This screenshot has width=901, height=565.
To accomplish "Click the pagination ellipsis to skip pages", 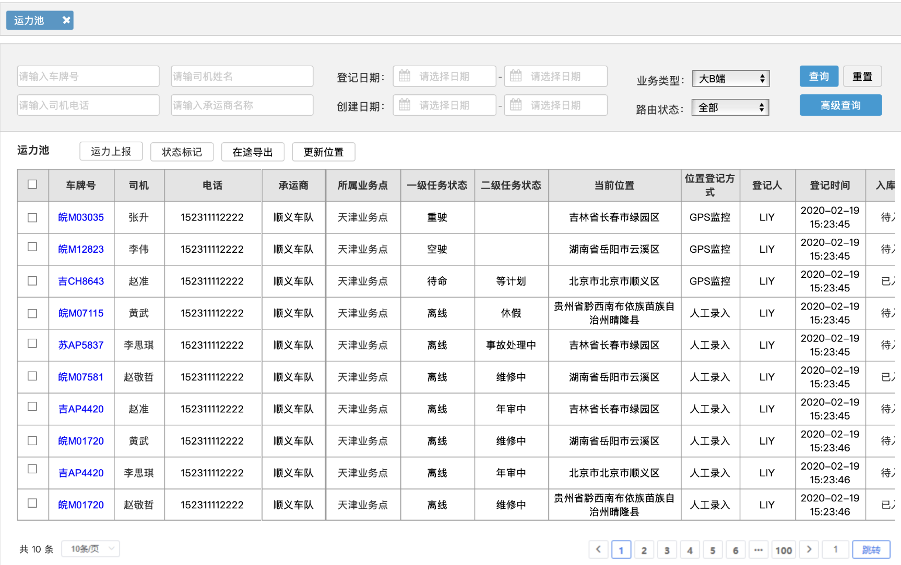I will pos(758,549).
